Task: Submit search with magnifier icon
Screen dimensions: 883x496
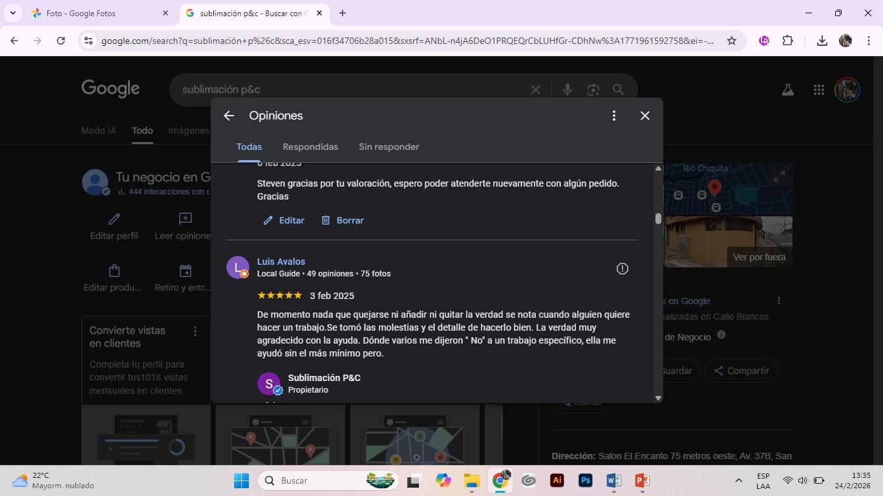Action: [x=619, y=90]
